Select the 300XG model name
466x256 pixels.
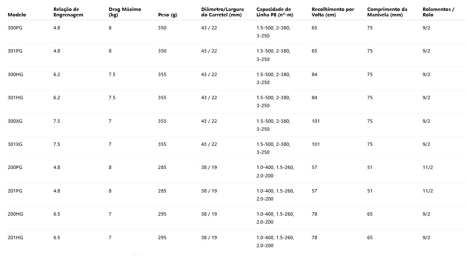15,121
